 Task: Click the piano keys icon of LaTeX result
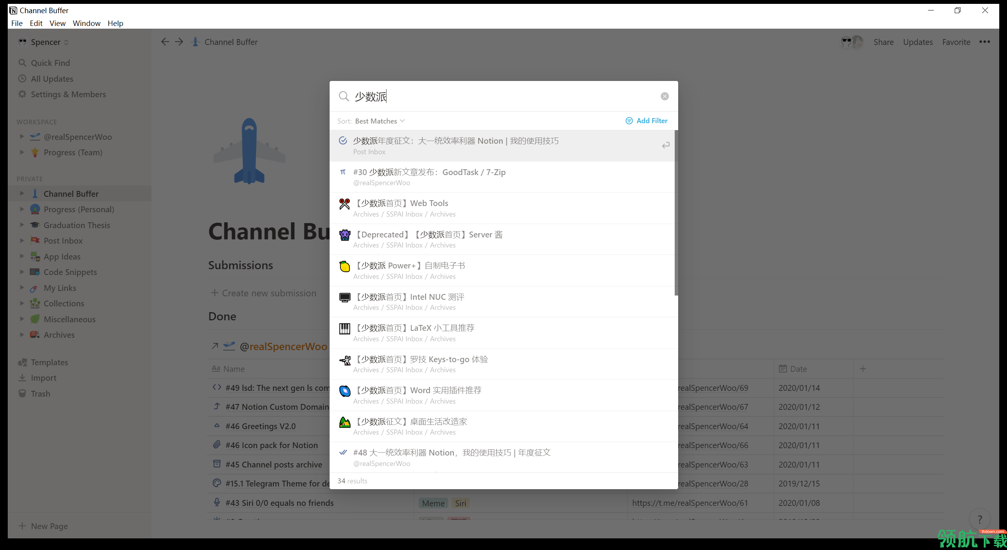point(344,328)
